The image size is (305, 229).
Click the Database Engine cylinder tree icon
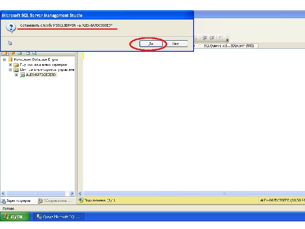[10, 59]
